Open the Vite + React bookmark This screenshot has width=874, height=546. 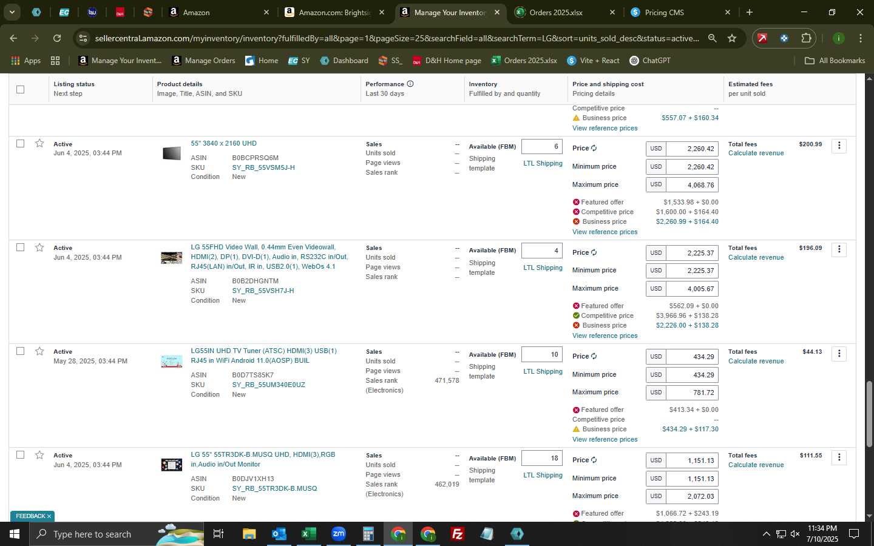pos(593,61)
